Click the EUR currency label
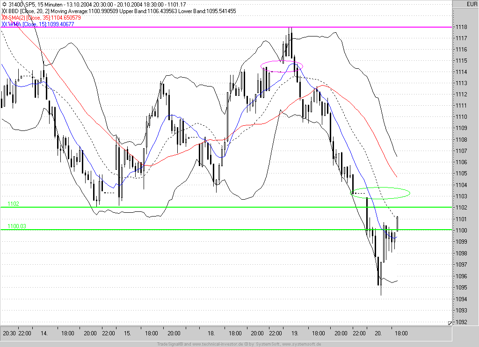This screenshot has height=347, width=479. [x=471, y=4]
